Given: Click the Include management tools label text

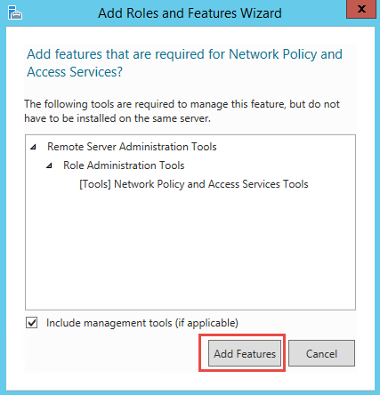Looking at the screenshot, I should [x=142, y=323].
